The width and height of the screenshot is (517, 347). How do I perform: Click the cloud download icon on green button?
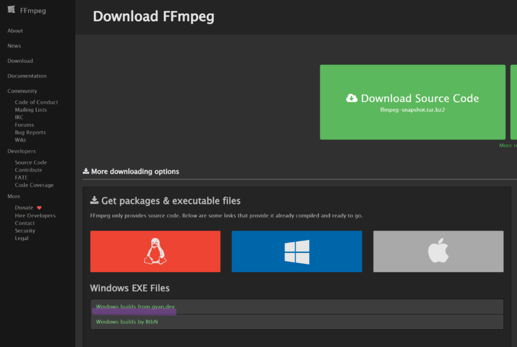[x=352, y=98]
